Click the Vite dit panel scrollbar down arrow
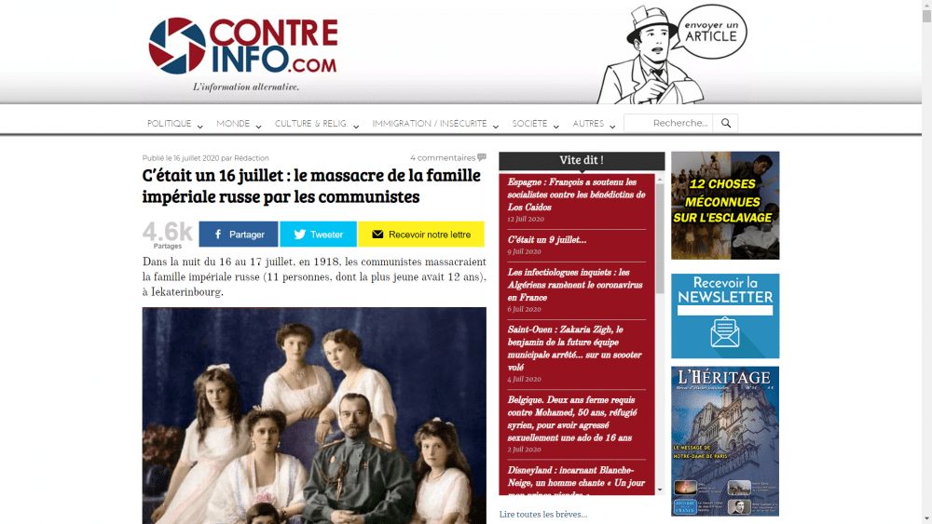The image size is (932, 524). click(660, 490)
